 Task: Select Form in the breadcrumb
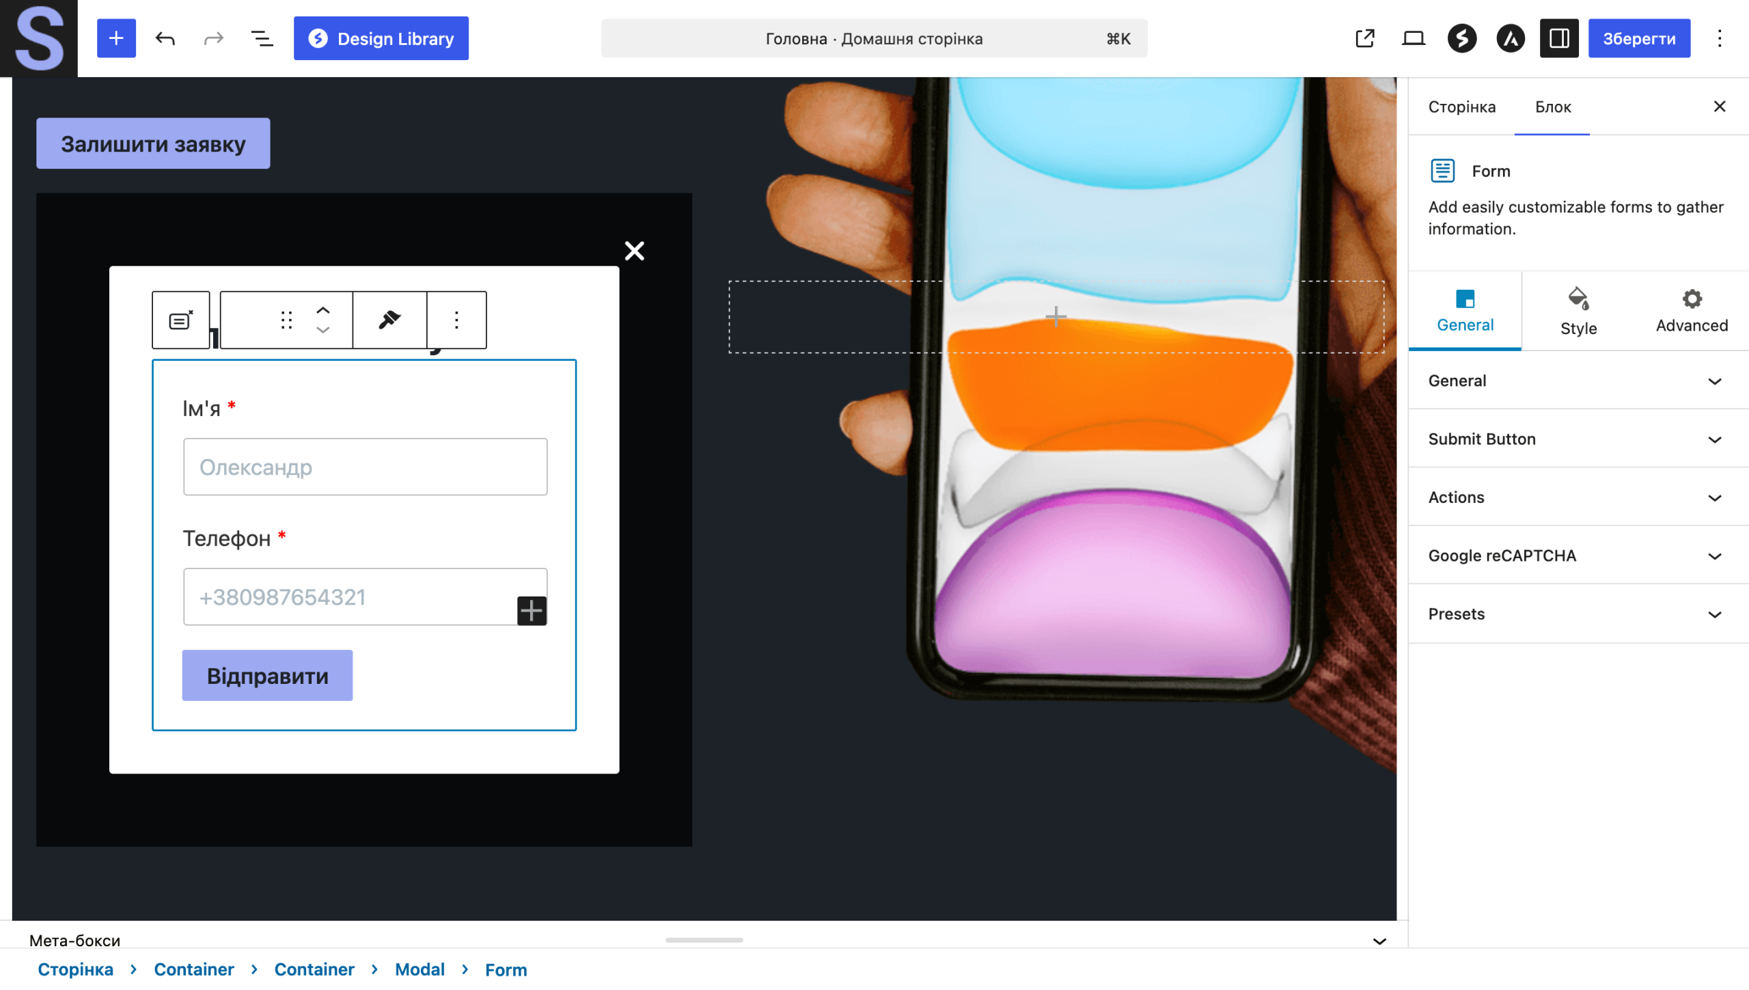pos(506,970)
